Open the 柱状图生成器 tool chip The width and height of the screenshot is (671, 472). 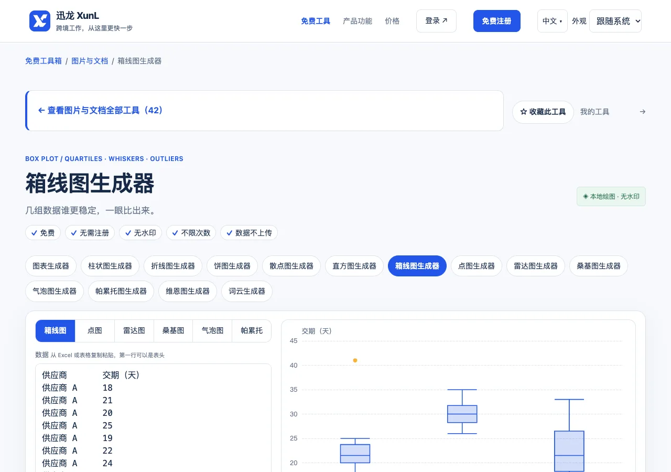(x=110, y=266)
